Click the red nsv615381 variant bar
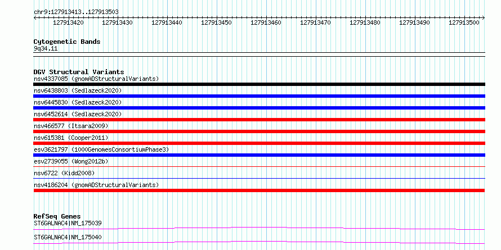The image size is (501, 250). [x=259, y=143]
